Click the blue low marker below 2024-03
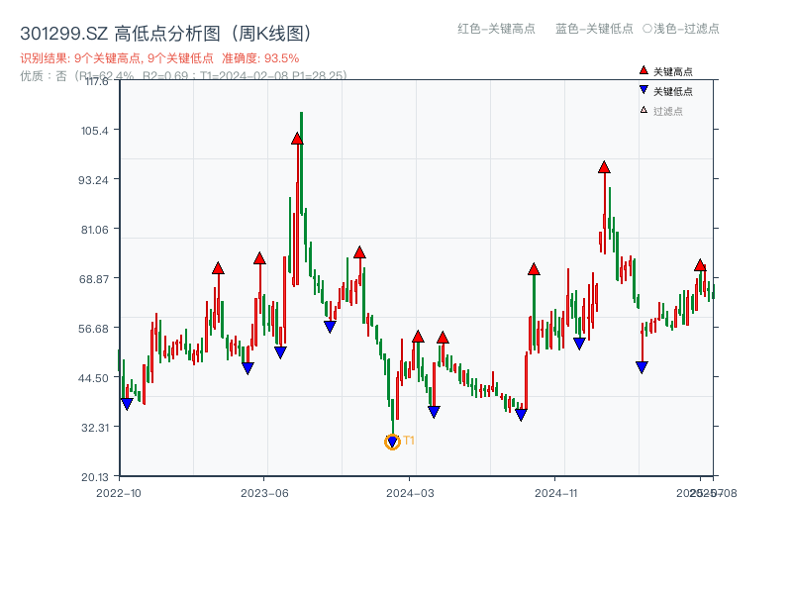The image size is (792, 594). point(433,408)
